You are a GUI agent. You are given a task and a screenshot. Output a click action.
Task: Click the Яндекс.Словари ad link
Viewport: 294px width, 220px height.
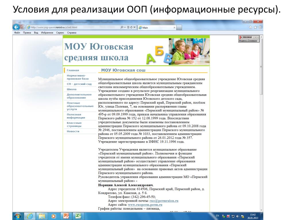248,41
